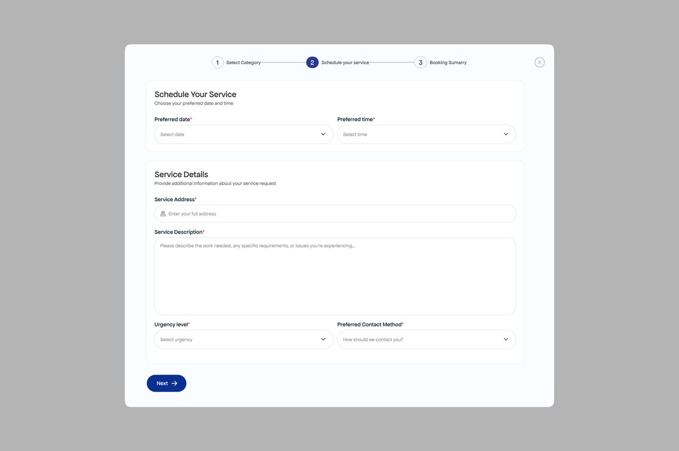Viewport: 679px width, 451px height.
Task: Click the Urgency level label
Action: click(172, 325)
